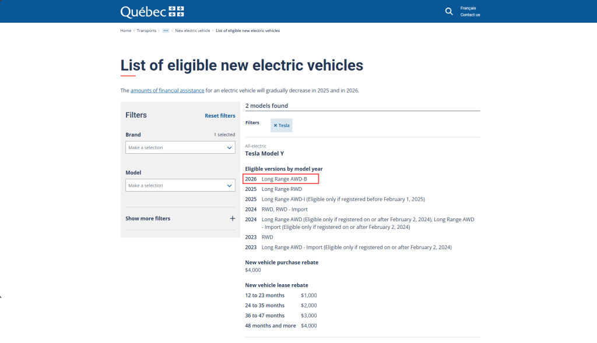Image resolution: width=597 pixels, height=343 pixels.
Task: Expand hidden breadcrumbs via the ellipsis button
Action: coord(166,31)
